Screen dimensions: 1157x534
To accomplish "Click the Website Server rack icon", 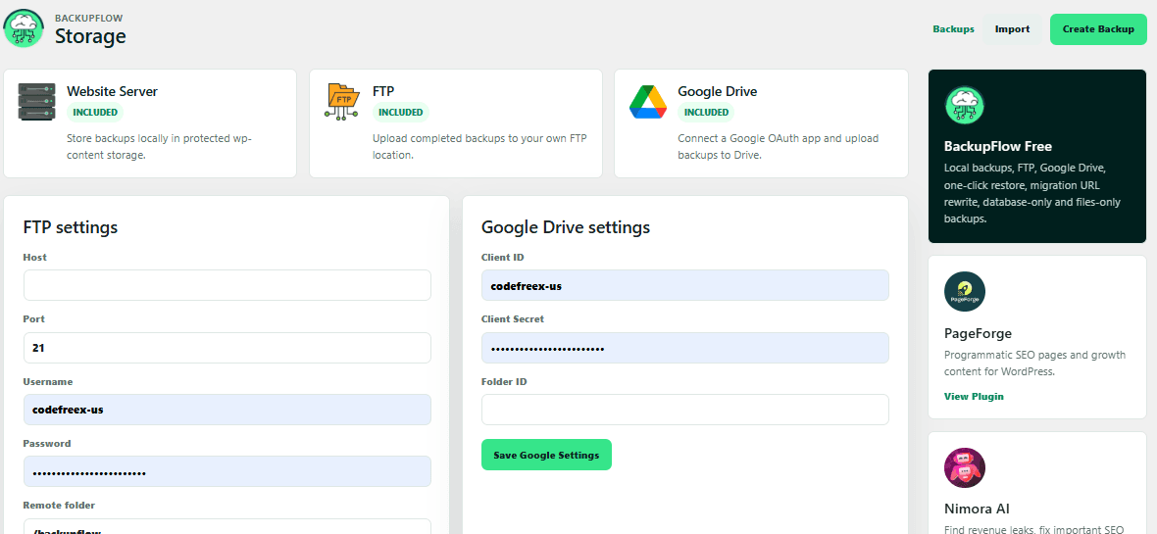I will tap(37, 101).
